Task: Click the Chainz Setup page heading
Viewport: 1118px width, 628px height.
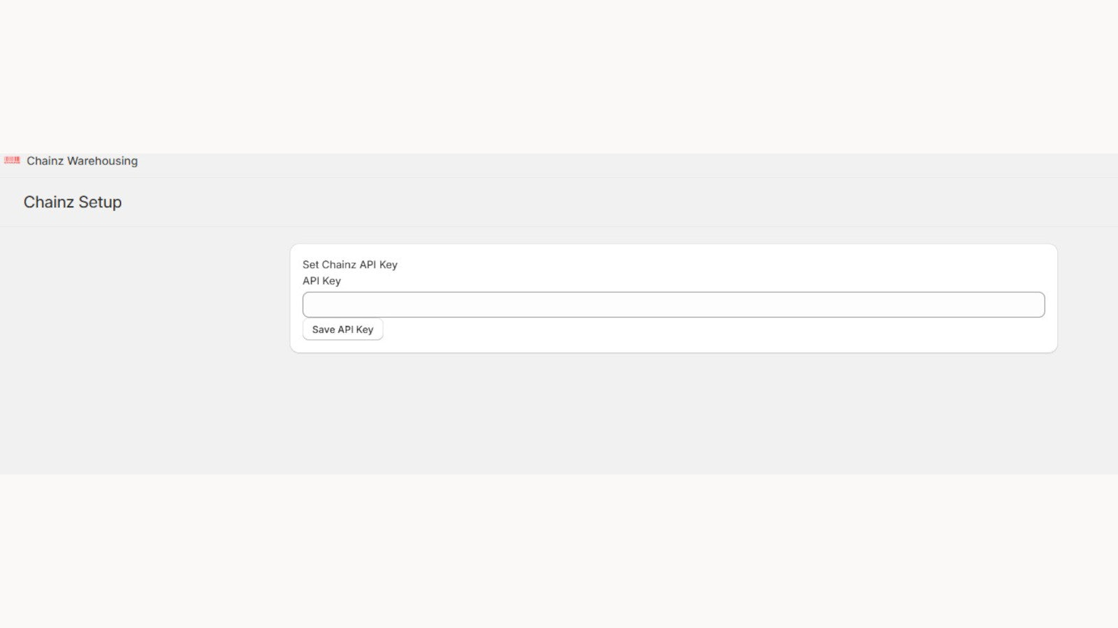Action: pyautogui.click(x=73, y=202)
